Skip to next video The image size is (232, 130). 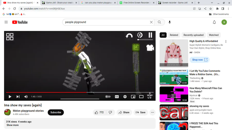coord(18,97)
